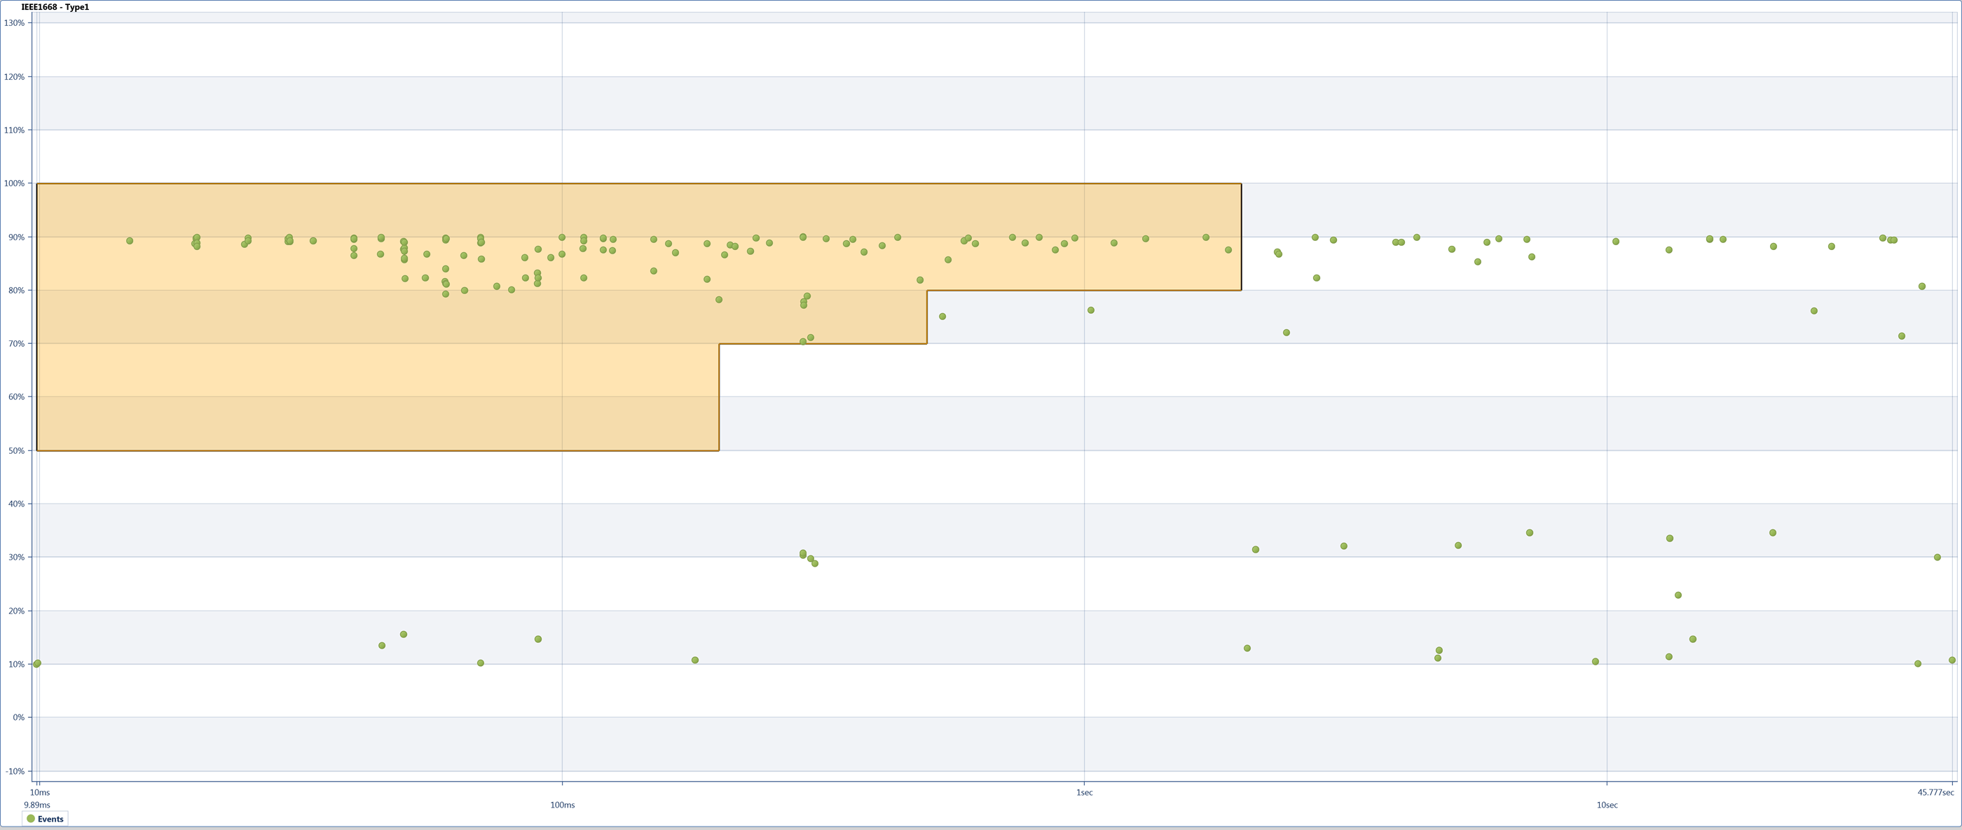Image resolution: width=1962 pixels, height=830 pixels.
Task: Select the 130% y-axis label
Action: [15, 23]
